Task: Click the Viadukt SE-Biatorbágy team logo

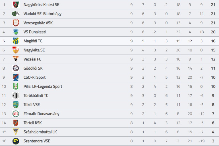Action: point(16,14)
